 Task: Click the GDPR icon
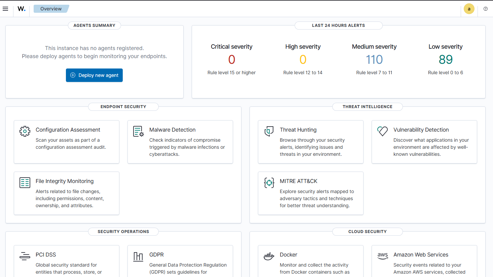coord(138,256)
